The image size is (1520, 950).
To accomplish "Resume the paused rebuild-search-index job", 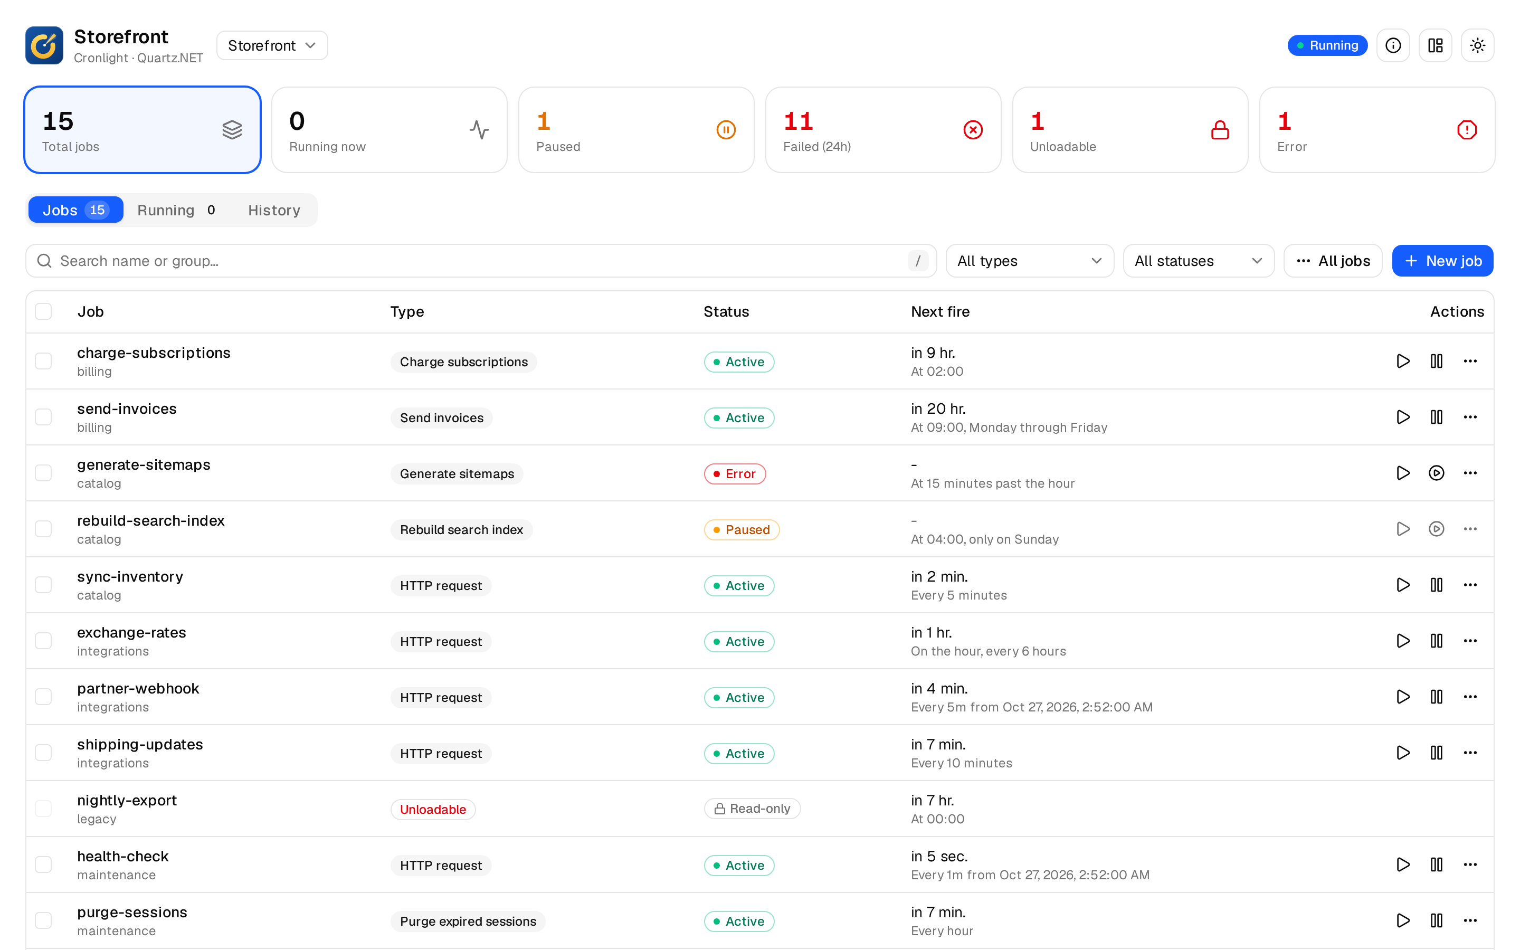I will click(x=1436, y=529).
